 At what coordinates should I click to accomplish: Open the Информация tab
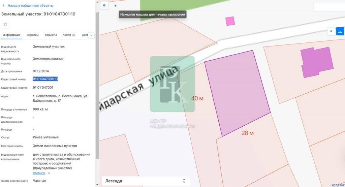click(x=11, y=35)
